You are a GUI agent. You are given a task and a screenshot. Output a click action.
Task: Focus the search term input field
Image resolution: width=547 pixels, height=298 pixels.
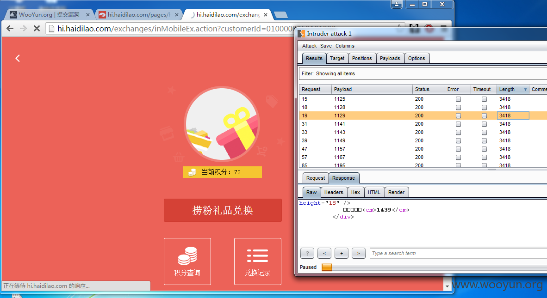pos(459,254)
